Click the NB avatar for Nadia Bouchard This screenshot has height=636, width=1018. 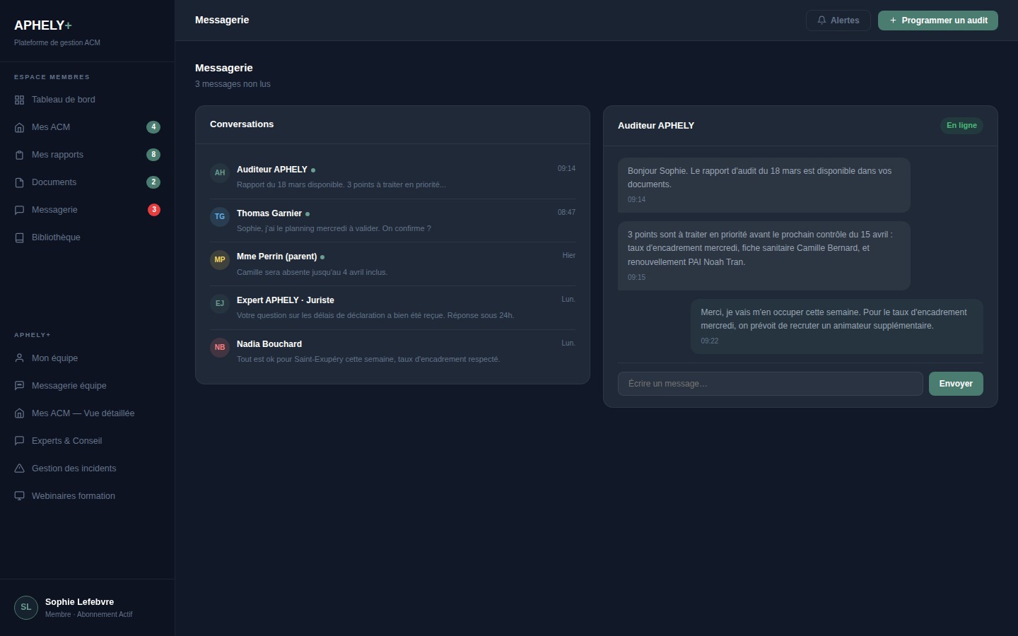point(220,348)
